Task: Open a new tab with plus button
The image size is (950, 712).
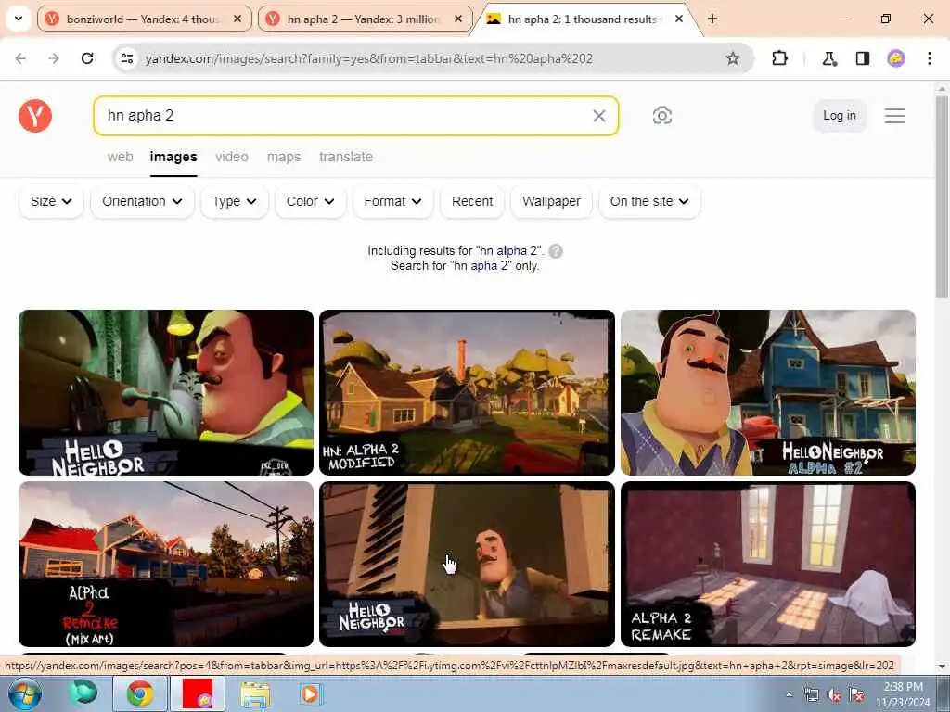Action: 712,19
